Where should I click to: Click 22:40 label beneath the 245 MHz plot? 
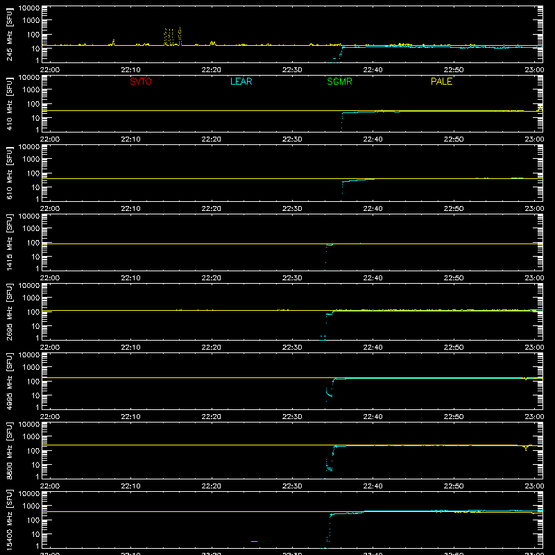click(373, 70)
